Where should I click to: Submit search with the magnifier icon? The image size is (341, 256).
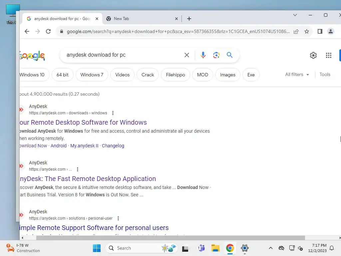click(x=230, y=55)
